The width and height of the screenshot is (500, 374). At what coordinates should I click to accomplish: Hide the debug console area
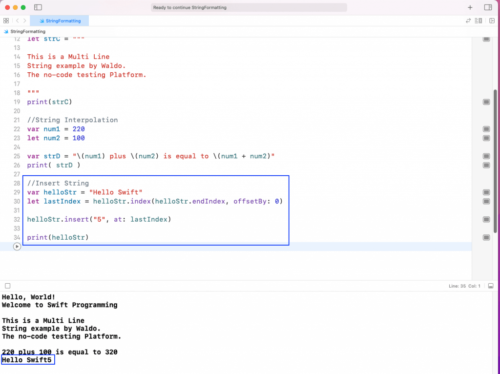pyautogui.click(x=491, y=286)
